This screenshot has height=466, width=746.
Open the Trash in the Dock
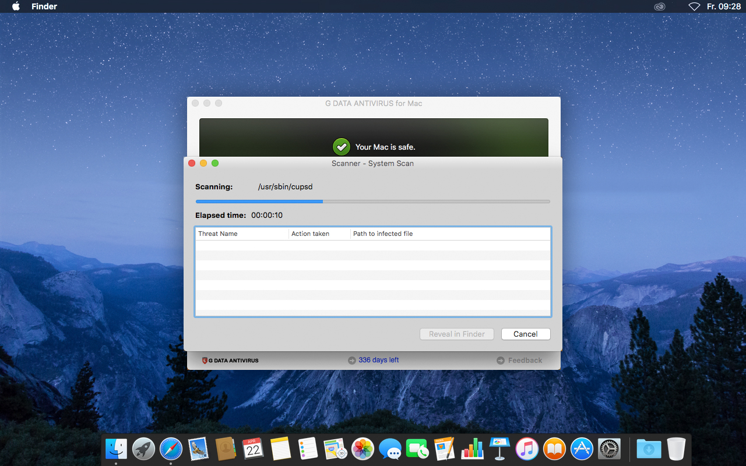tap(676, 449)
